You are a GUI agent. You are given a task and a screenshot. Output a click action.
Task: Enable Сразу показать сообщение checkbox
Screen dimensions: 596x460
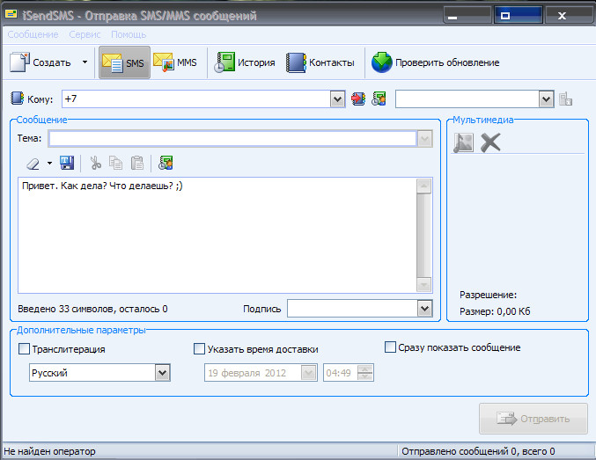[390, 347]
